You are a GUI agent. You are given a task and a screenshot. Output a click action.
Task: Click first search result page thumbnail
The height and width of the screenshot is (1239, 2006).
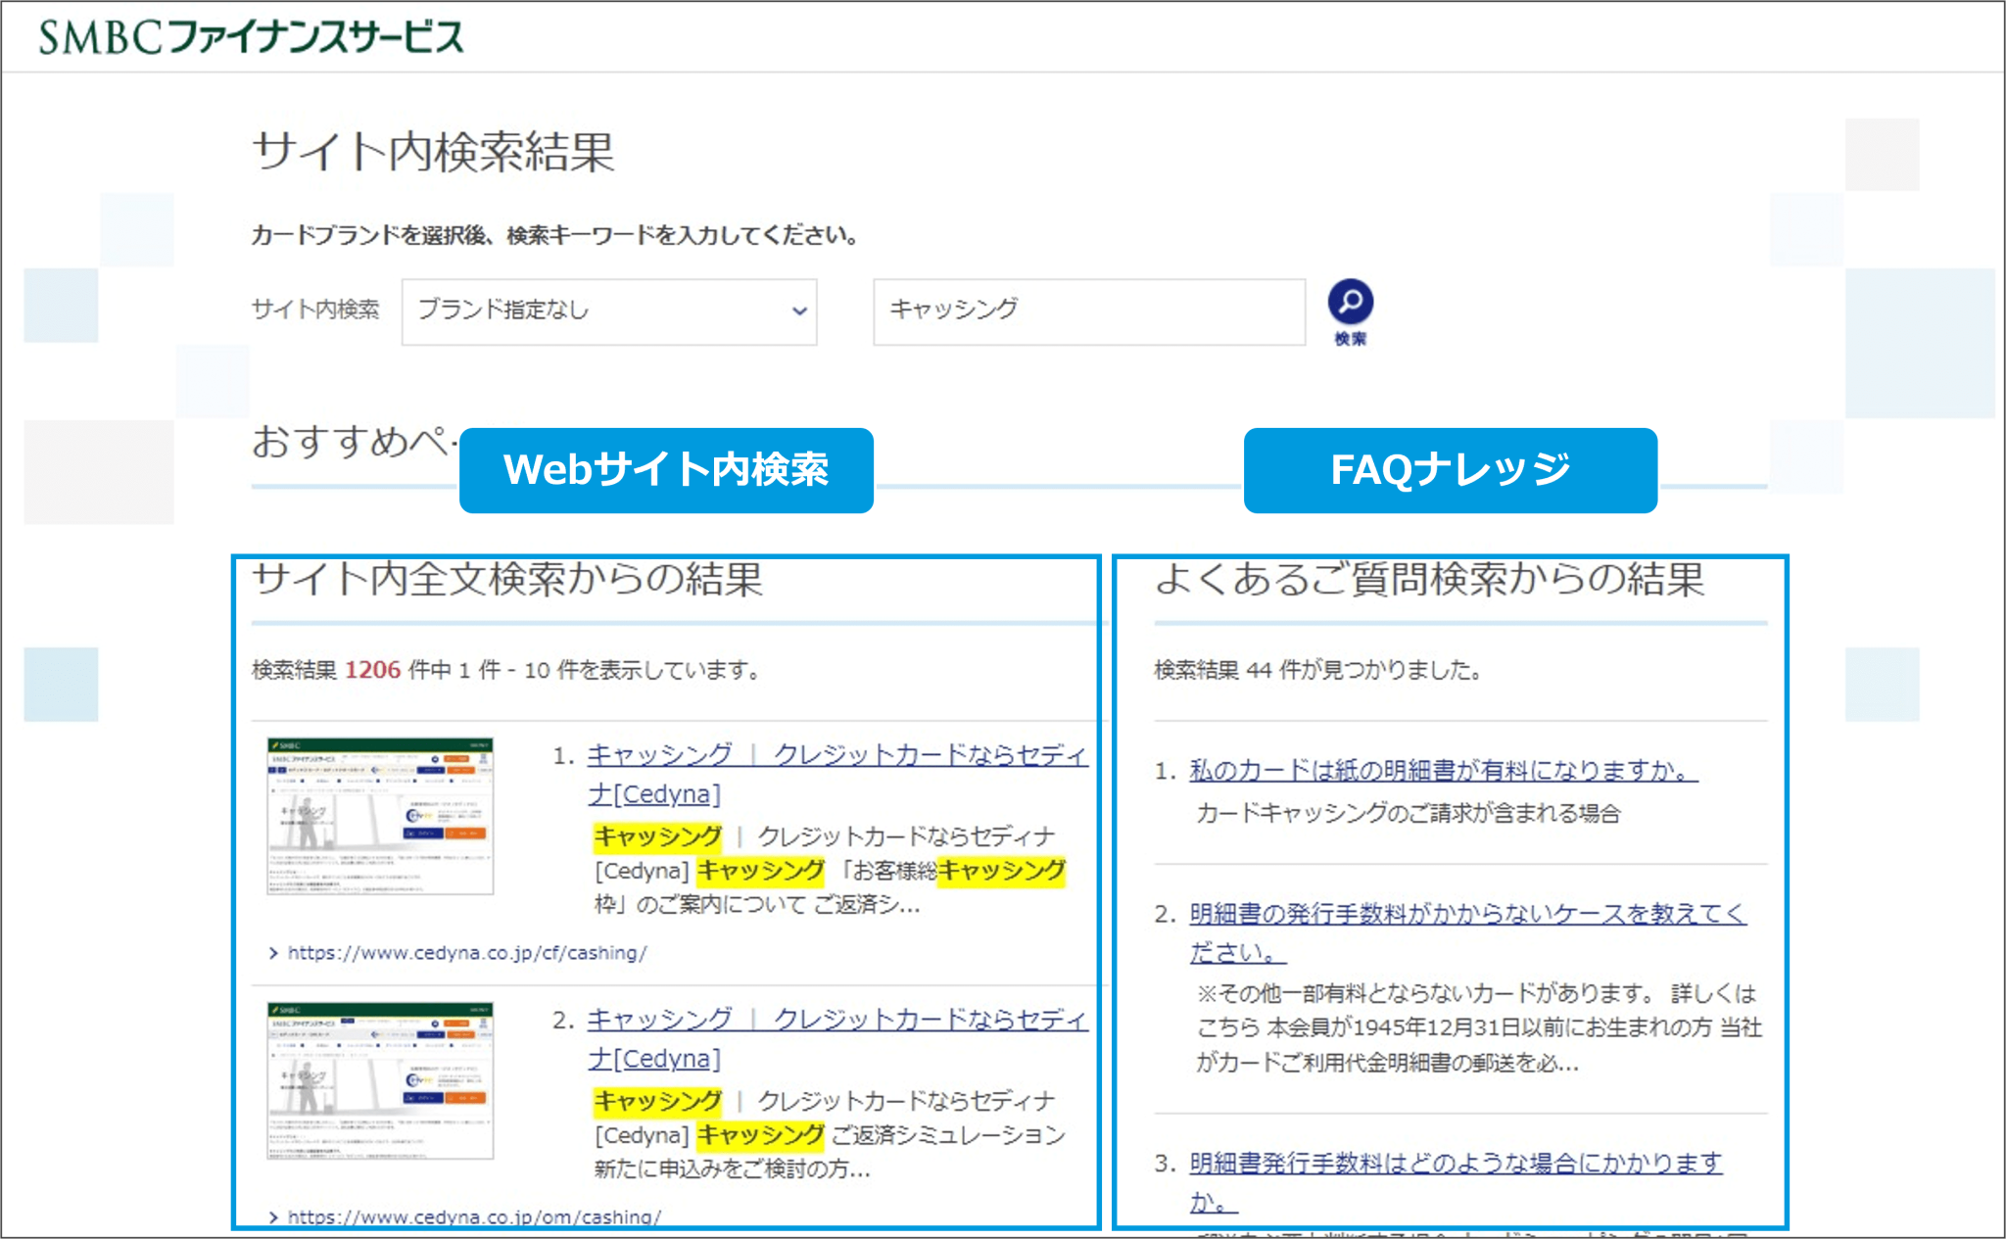[x=380, y=816]
